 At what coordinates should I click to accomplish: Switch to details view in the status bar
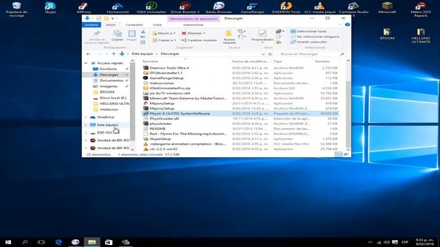click(338, 154)
